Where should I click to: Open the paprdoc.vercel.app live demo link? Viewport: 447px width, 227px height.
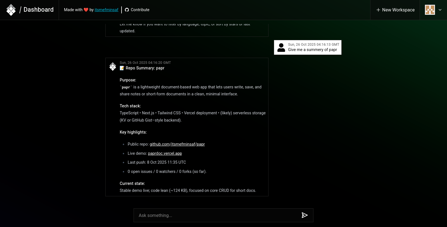(x=165, y=153)
